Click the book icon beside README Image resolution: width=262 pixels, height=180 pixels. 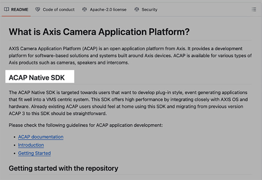tap(6, 9)
